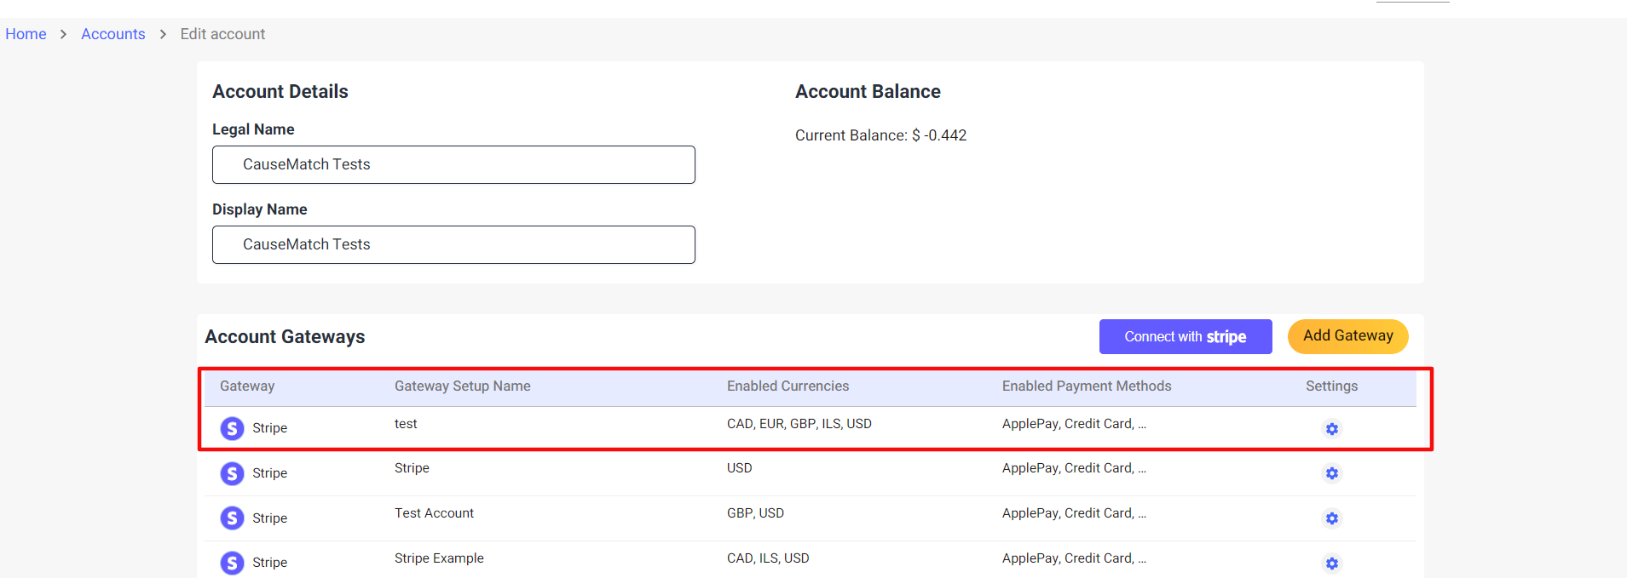Click the 'Account Details' heading
The width and height of the screenshot is (1627, 578).
pos(280,91)
